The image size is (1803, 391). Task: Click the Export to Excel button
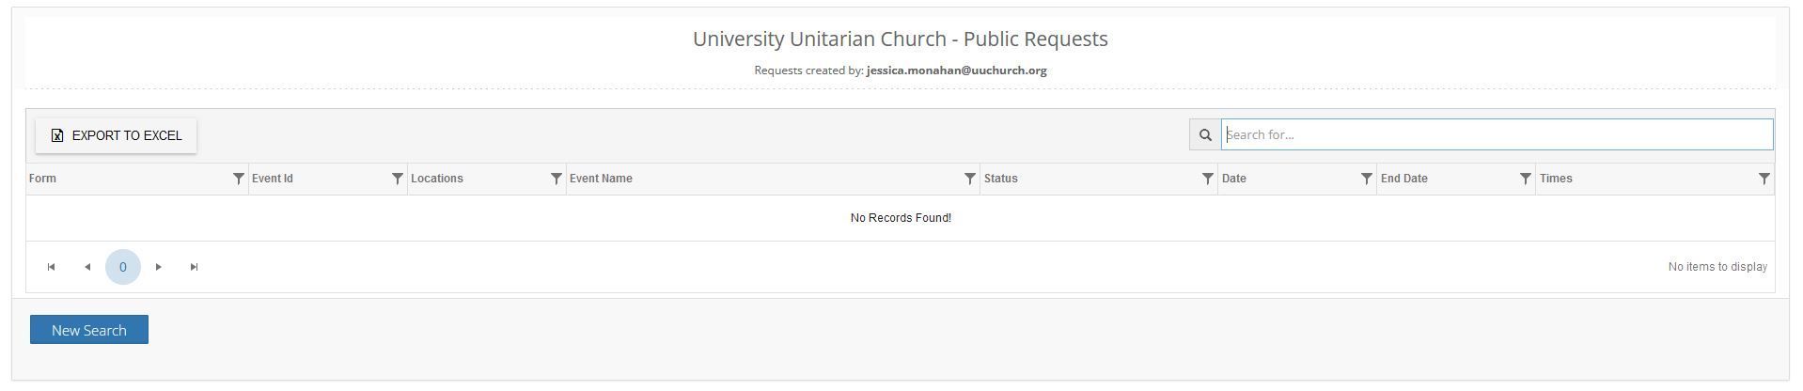tap(116, 135)
